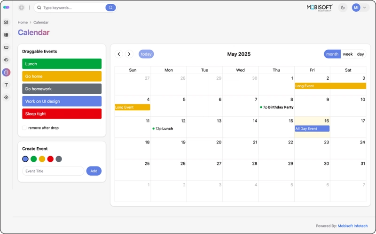Click the Wed column header
376x234 pixels.
pyautogui.click(x=240, y=70)
